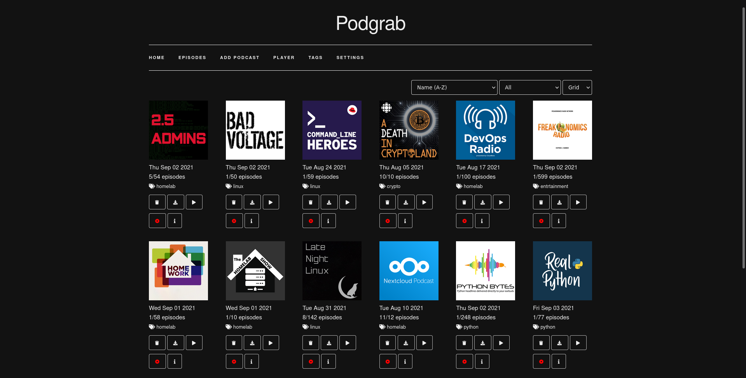Navigate to the SETTINGS page

pos(350,57)
